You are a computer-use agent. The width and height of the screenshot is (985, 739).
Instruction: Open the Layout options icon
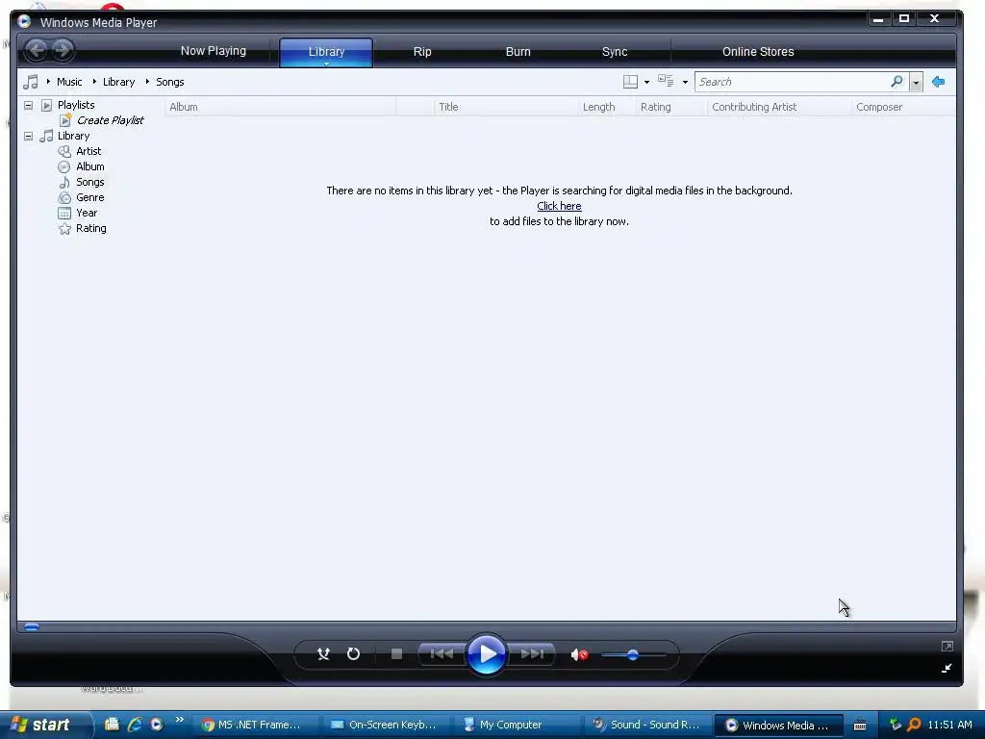click(x=630, y=82)
